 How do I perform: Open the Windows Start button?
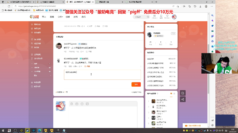click(3, 130)
